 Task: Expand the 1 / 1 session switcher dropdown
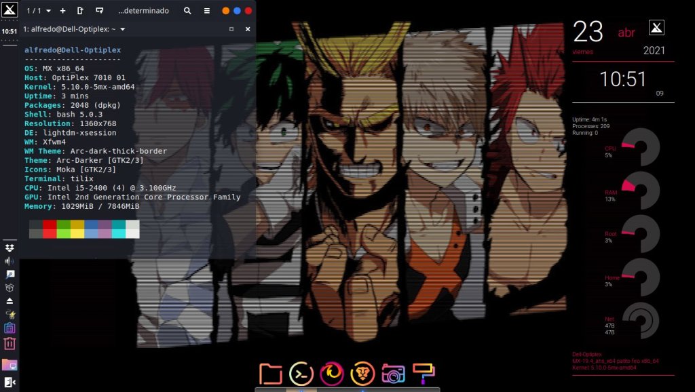click(x=39, y=11)
